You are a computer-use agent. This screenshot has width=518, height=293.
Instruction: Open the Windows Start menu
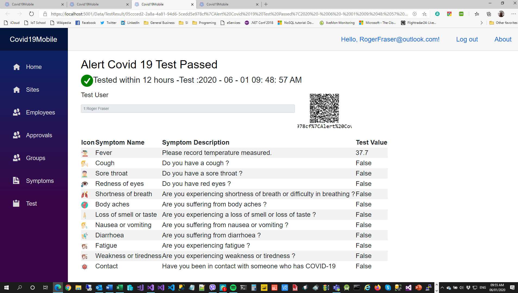pyautogui.click(x=7, y=288)
